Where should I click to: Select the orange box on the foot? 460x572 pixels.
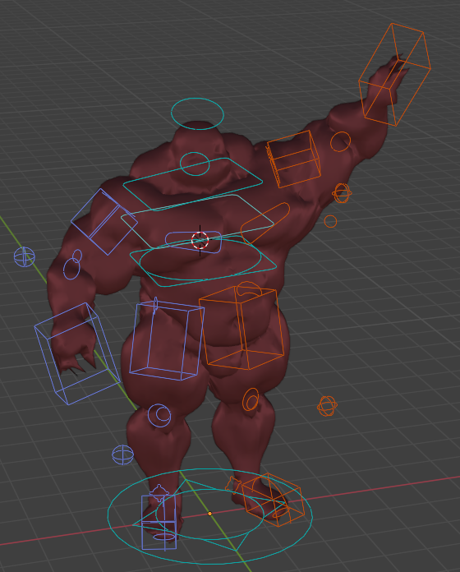coord(273,500)
